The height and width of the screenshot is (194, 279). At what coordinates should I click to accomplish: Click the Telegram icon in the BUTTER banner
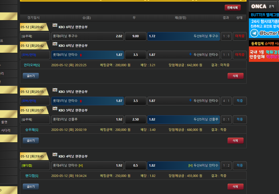255,33
